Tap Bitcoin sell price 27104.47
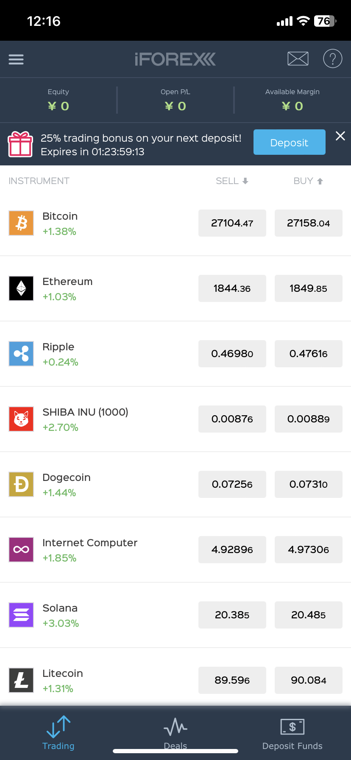The width and height of the screenshot is (351, 760). tap(232, 223)
